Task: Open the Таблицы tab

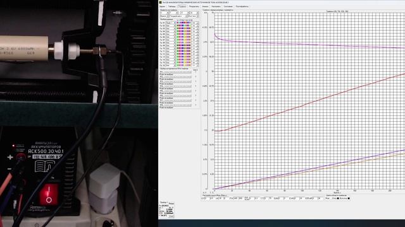Action: click(172, 6)
